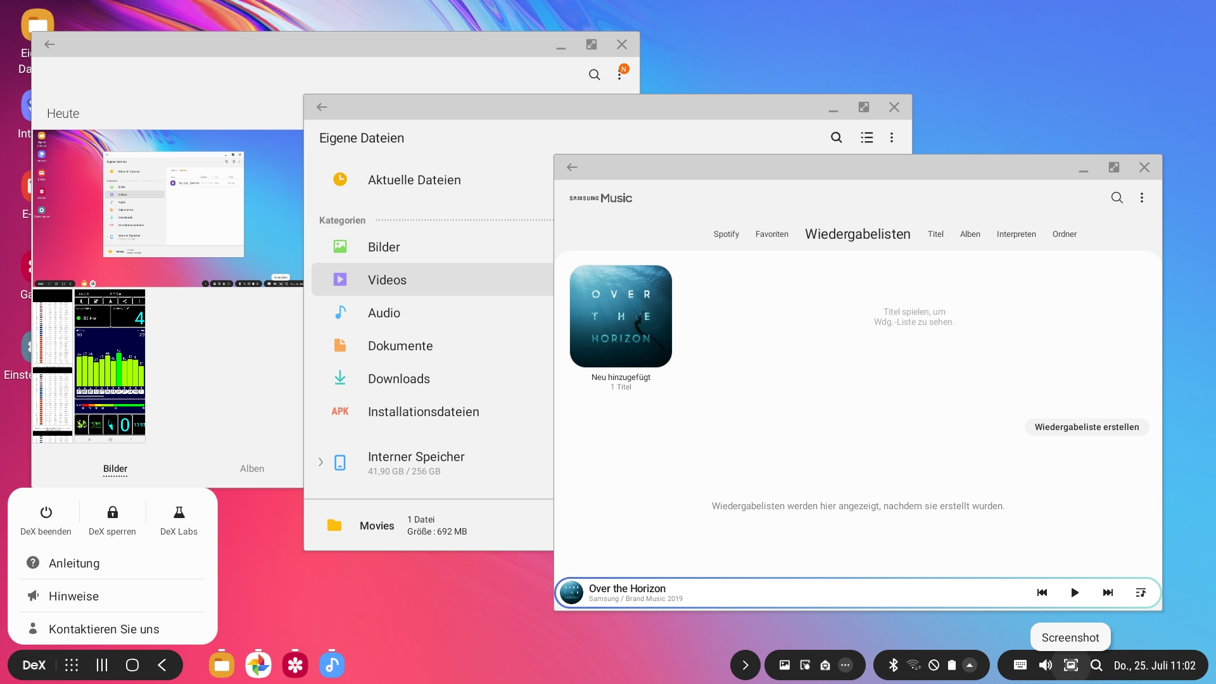
Task: Skip to next track in music player
Action: [1108, 593]
